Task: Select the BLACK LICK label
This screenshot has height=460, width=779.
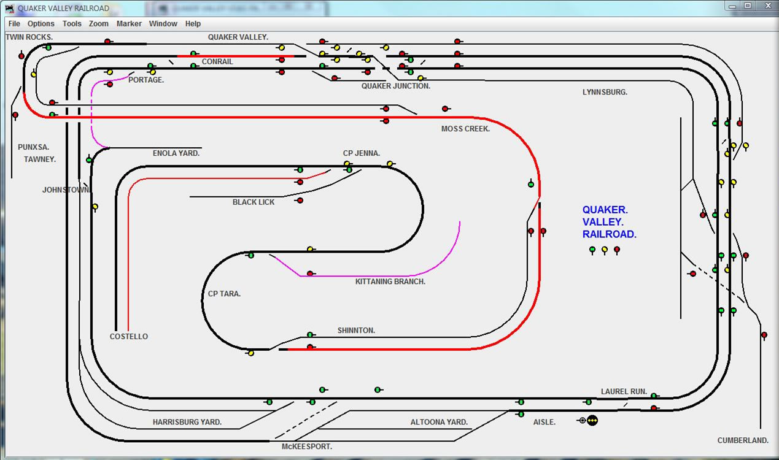Action: coord(254,202)
